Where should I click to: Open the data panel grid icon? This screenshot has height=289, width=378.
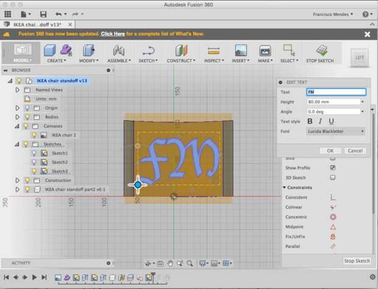tap(8, 14)
